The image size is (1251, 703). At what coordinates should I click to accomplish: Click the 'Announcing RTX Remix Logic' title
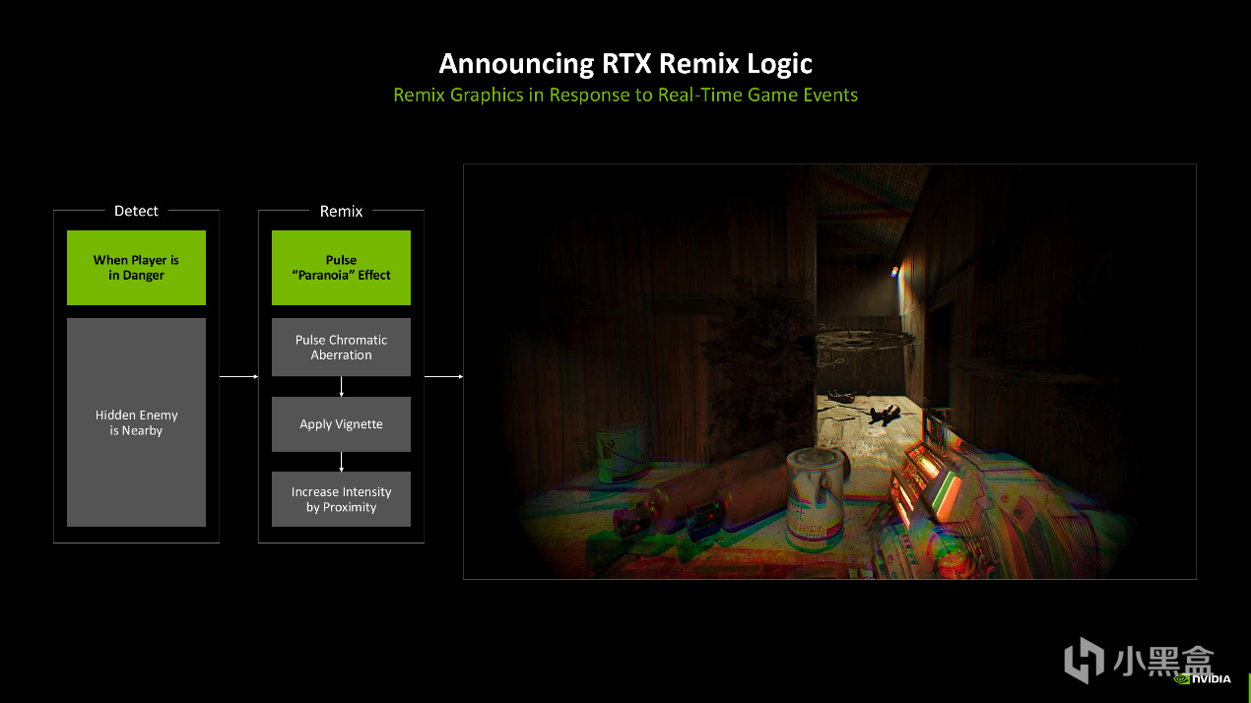tap(625, 64)
